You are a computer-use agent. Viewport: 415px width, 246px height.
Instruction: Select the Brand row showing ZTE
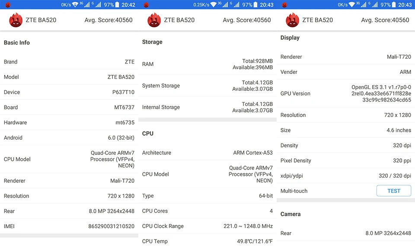click(69, 62)
